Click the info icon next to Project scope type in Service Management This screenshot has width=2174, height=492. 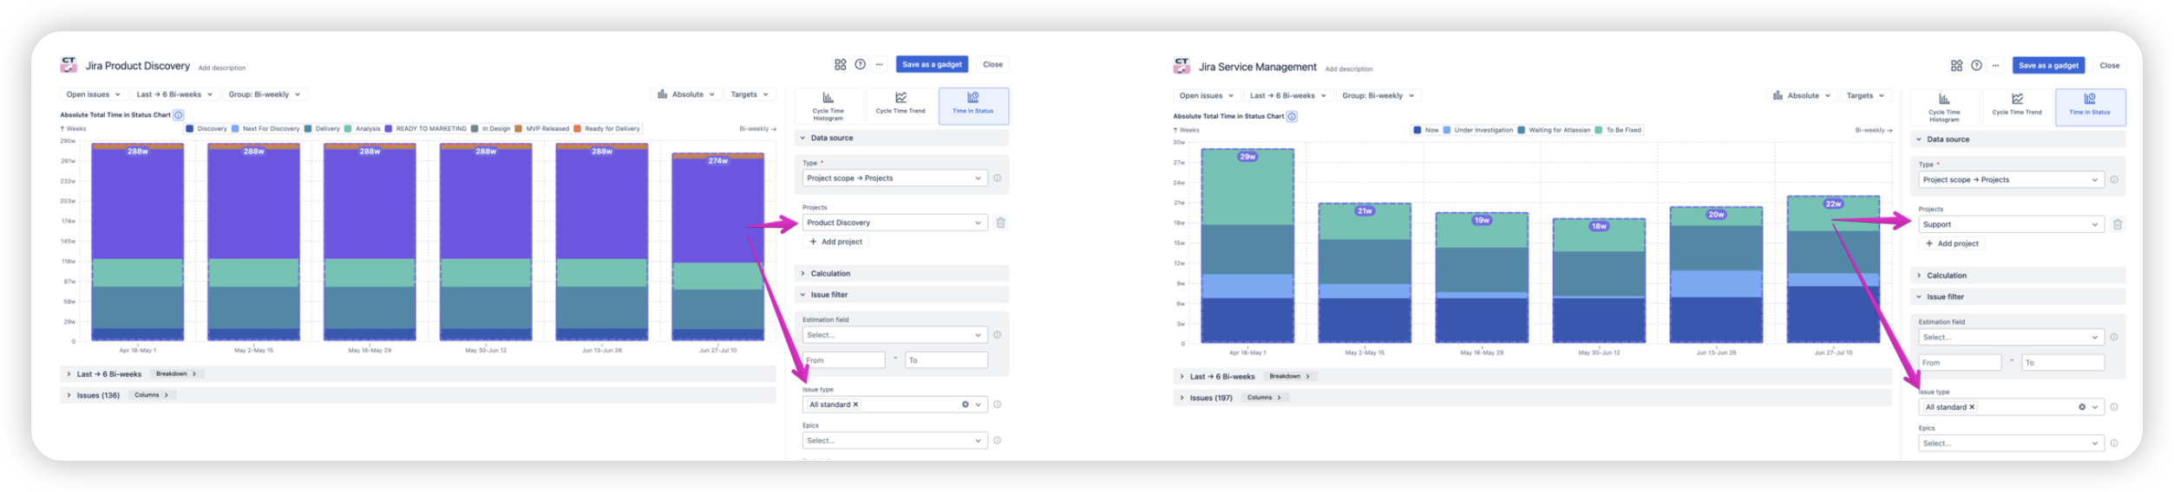click(2113, 179)
